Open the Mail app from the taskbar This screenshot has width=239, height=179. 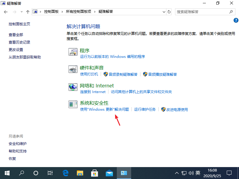tap(109, 173)
